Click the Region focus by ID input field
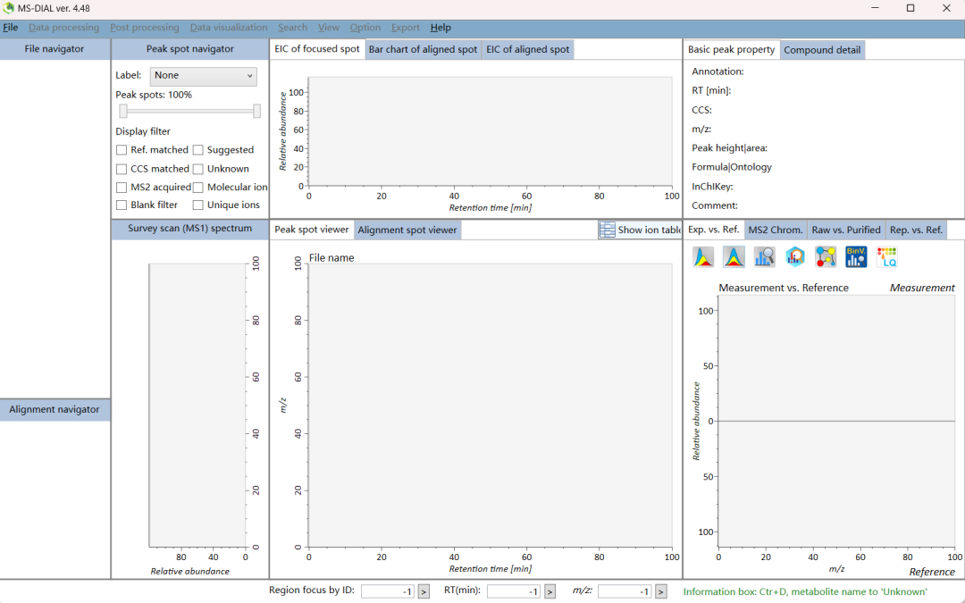This screenshot has width=965, height=603. (x=388, y=591)
